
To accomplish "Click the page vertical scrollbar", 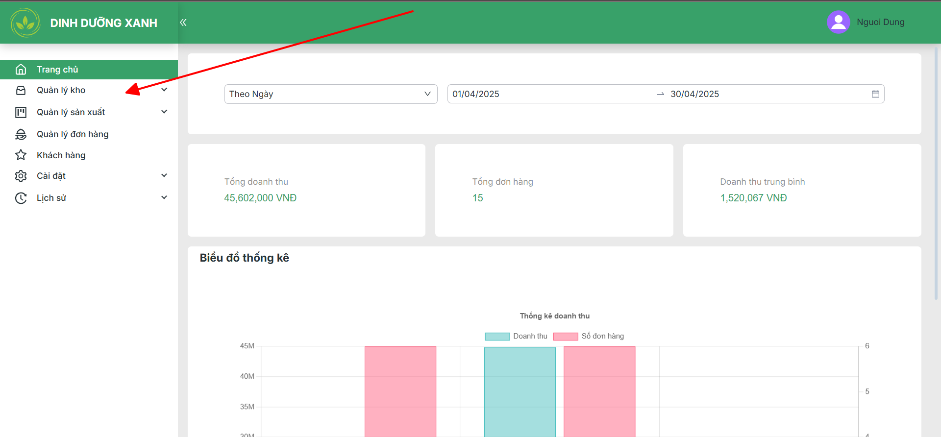I will (x=936, y=174).
